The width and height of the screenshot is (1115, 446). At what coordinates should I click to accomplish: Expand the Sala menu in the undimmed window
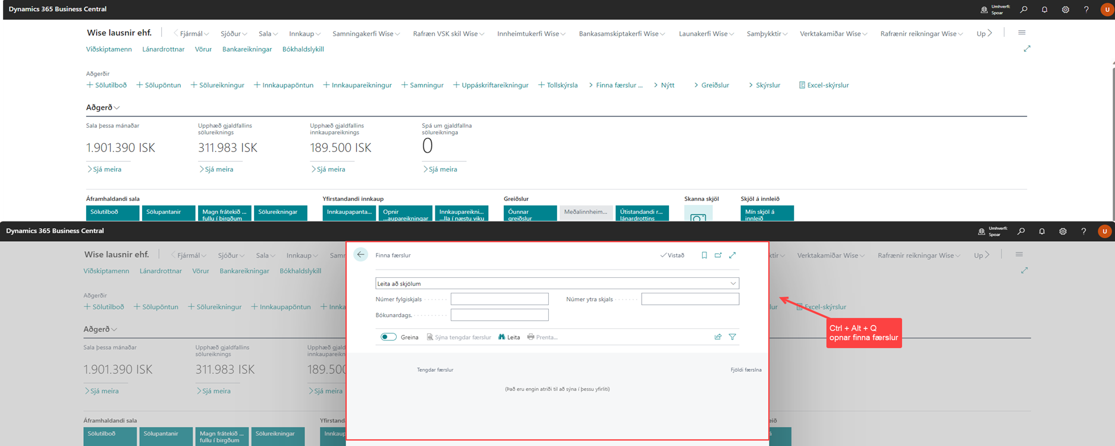(268, 34)
